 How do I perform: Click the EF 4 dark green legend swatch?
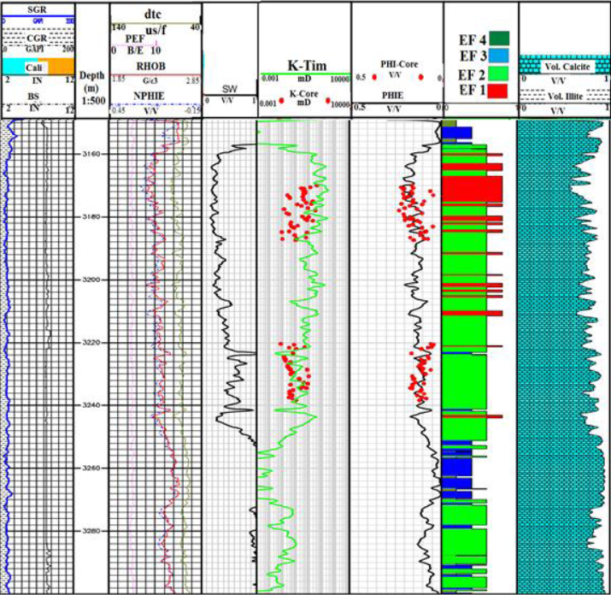click(501, 37)
